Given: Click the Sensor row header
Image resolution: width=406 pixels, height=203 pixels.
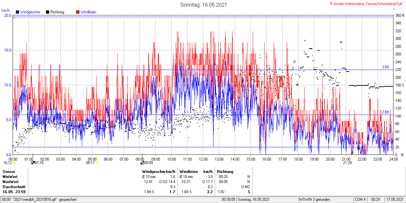Looking at the screenshot, I should pyautogui.click(x=9, y=171).
